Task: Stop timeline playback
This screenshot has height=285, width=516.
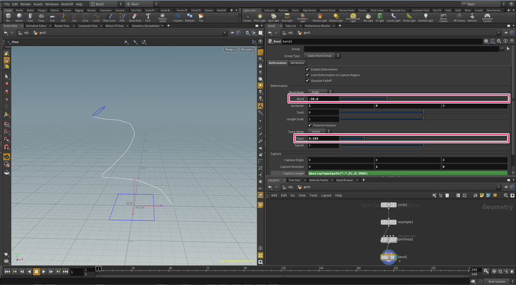Action: 36,271
